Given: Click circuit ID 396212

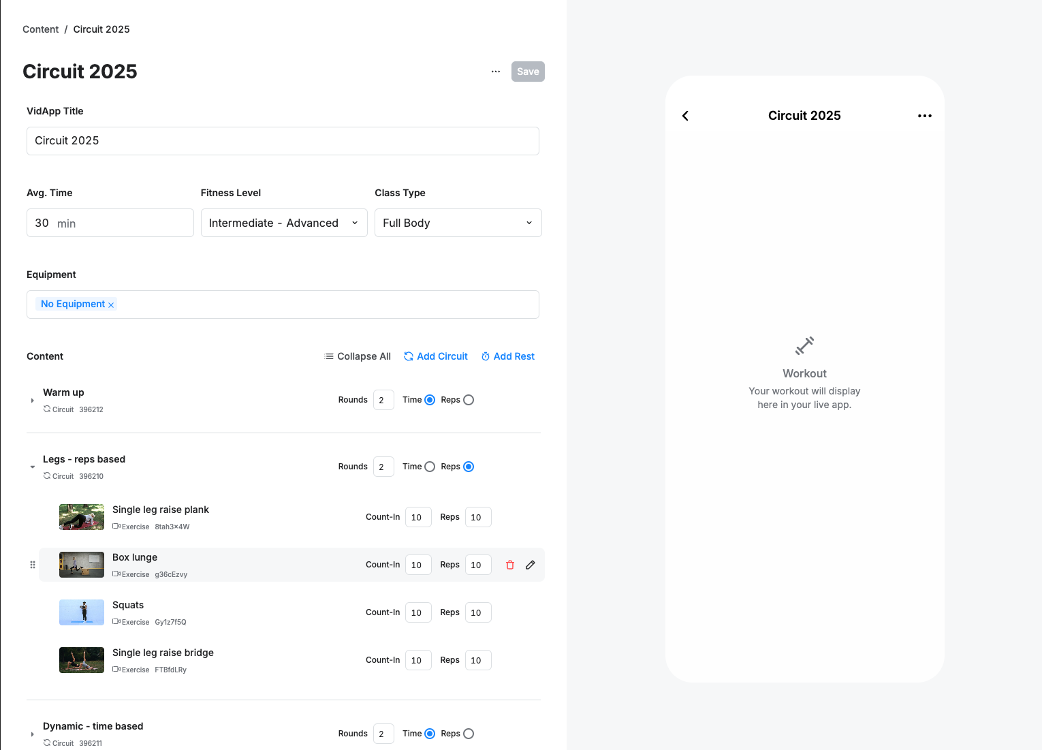Looking at the screenshot, I should [x=91, y=409].
